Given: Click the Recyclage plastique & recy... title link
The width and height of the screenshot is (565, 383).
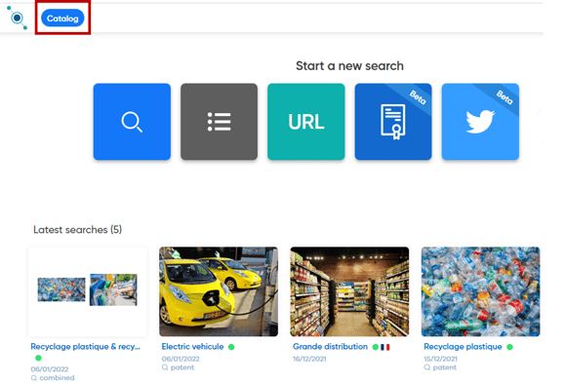Looking at the screenshot, I should pyautogui.click(x=86, y=347).
